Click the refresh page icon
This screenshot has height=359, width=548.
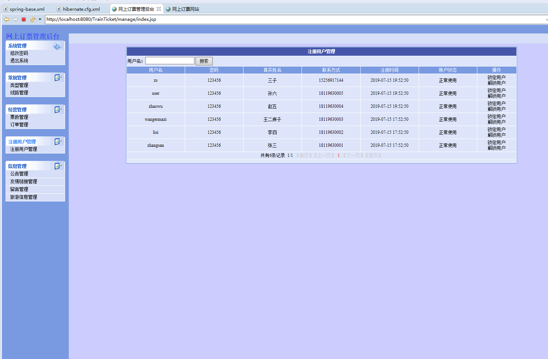pos(32,19)
